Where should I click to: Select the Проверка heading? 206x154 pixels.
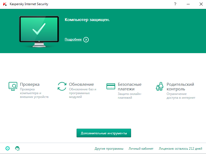click(x=30, y=84)
